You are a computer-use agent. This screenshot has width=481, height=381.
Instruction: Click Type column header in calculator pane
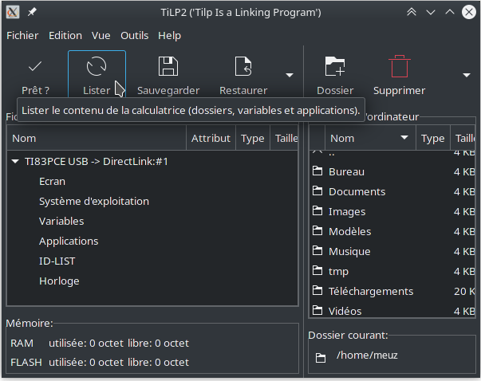[x=252, y=138]
